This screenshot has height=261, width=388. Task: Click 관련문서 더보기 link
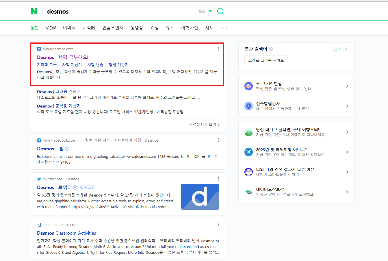coord(204,125)
